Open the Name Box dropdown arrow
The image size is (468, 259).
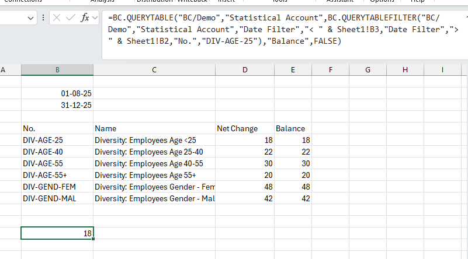(x=30, y=18)
